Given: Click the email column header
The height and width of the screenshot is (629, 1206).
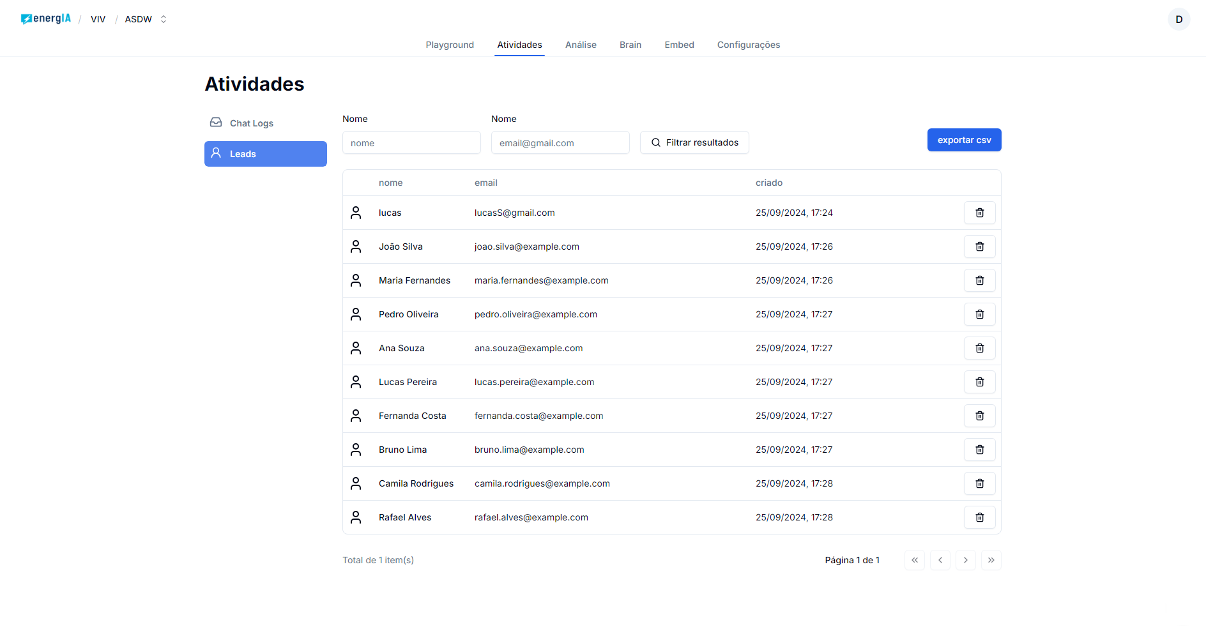Looking at the screenshot, I should pyautogui.click(x=485, y=183).
